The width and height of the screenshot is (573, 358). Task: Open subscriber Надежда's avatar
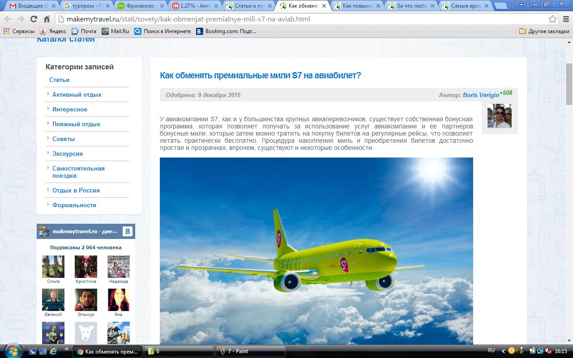119,267
